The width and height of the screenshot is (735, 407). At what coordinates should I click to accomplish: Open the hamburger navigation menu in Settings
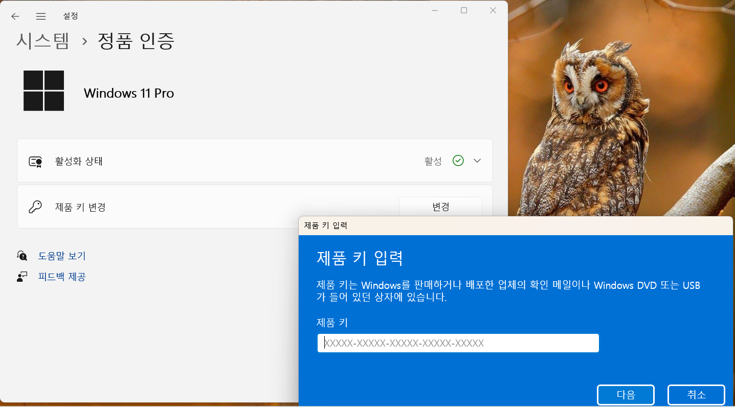(41, 16)
